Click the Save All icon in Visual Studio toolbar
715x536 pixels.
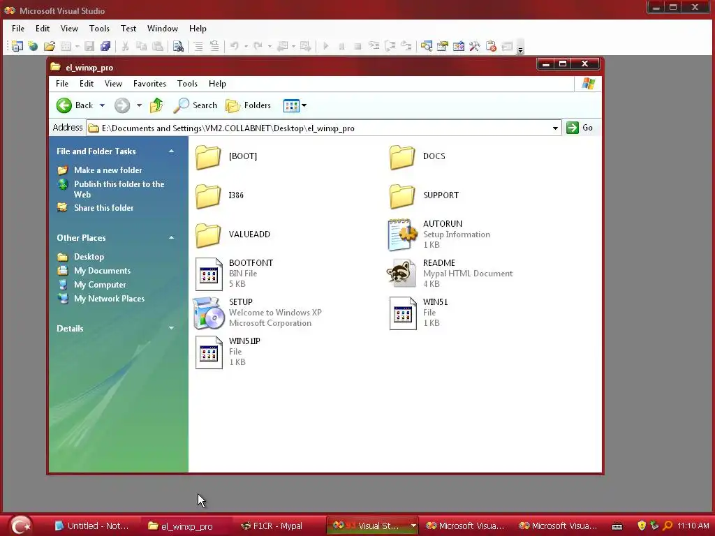pos(105,46)
